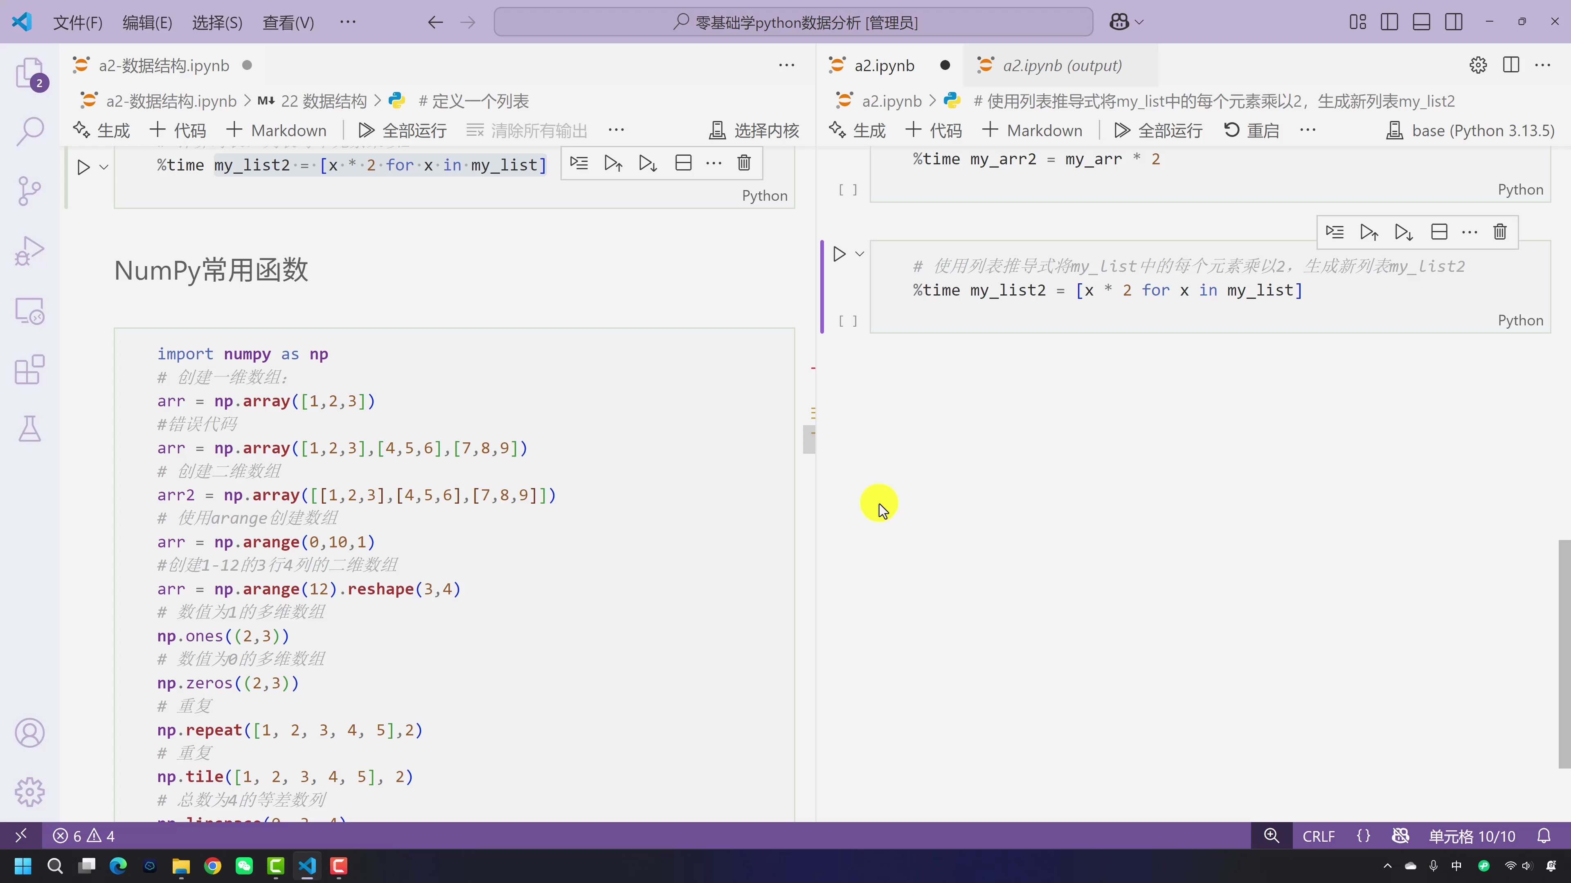Open notebook settings gear in right editor

pos(1478,65)
